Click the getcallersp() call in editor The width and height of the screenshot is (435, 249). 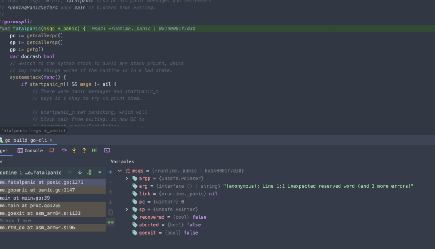click(x=45, y=43)
